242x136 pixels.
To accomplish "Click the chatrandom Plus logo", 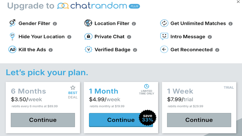I will pyautogui.click(x=96, y=6).
